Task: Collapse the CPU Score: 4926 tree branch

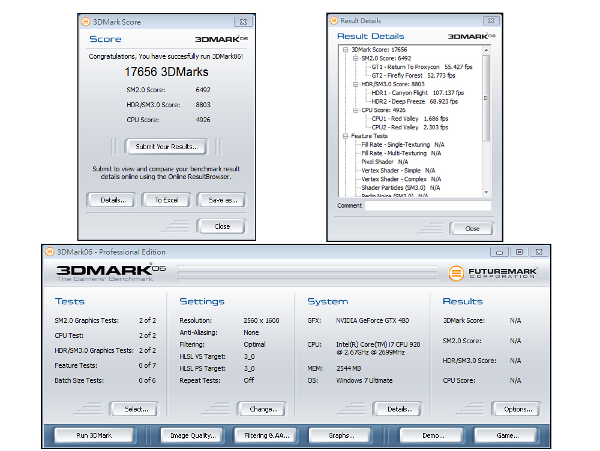Action: coord(355,110)
